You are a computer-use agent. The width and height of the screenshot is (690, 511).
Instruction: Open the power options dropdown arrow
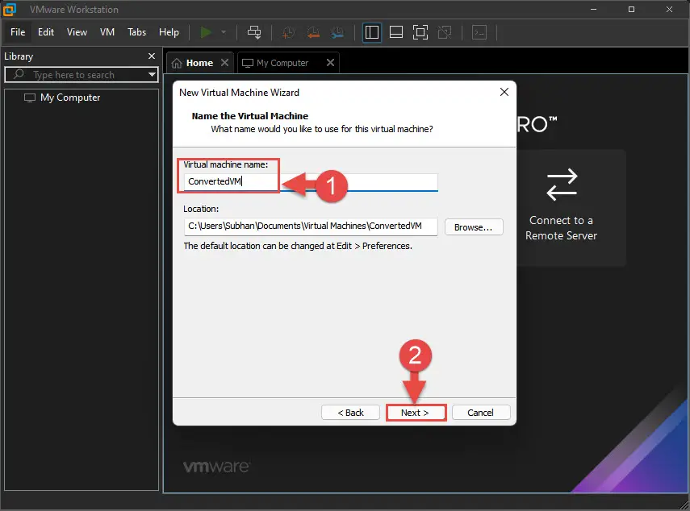pos(224,32)
